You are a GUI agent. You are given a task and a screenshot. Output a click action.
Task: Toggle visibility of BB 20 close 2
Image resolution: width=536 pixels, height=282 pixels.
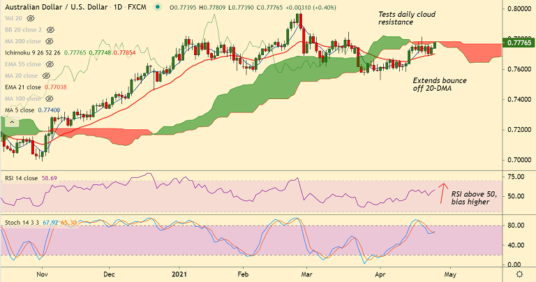50,30
